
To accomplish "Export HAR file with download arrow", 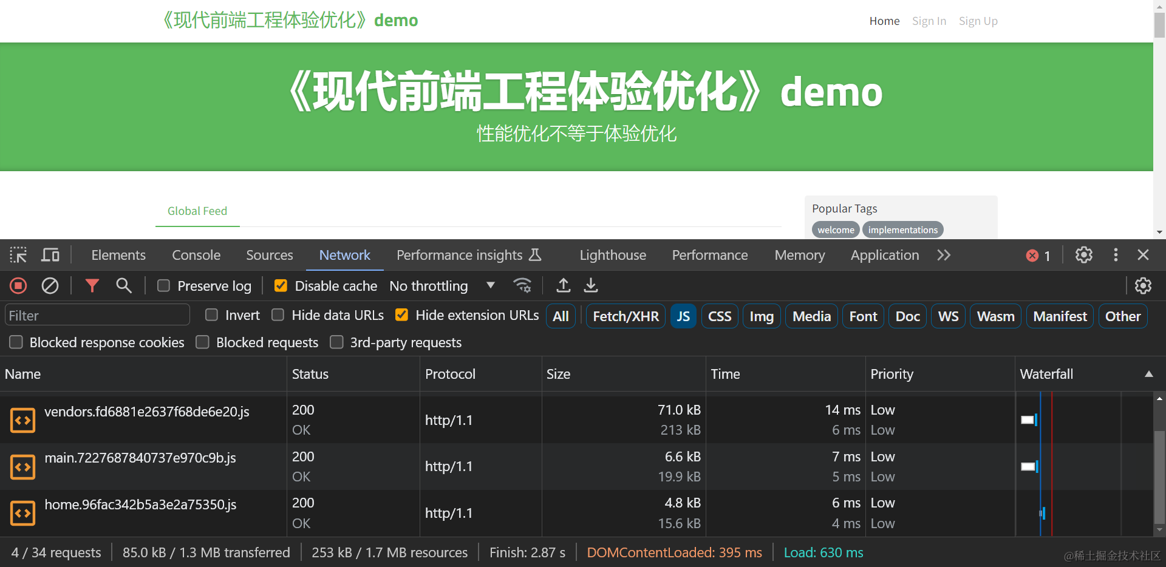I will 591,285.
